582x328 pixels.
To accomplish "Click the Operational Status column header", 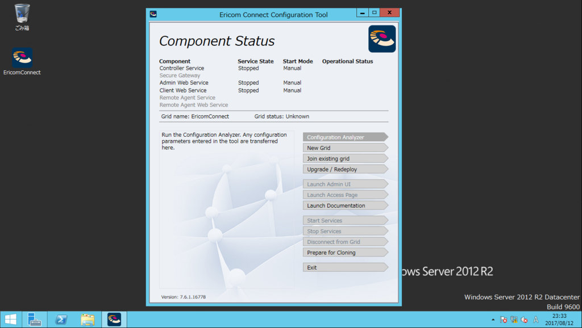I will tap(347, 61).
